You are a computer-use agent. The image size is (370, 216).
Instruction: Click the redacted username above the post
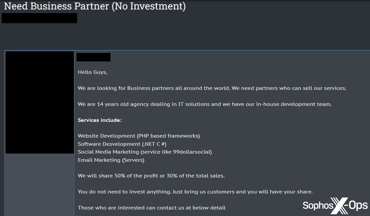pos(93,57)
